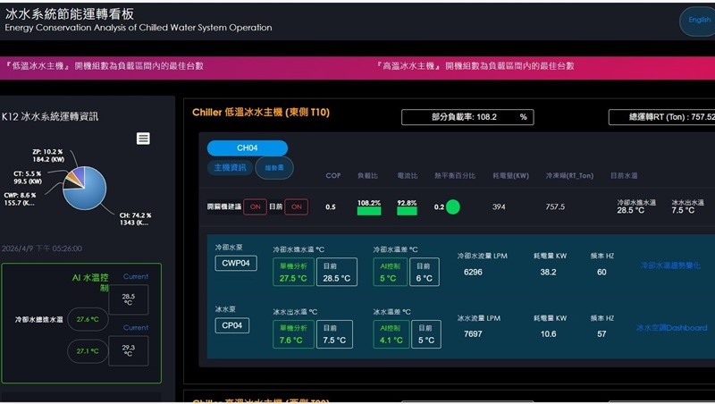Select the CH04 chiller tab

point(247,147)
